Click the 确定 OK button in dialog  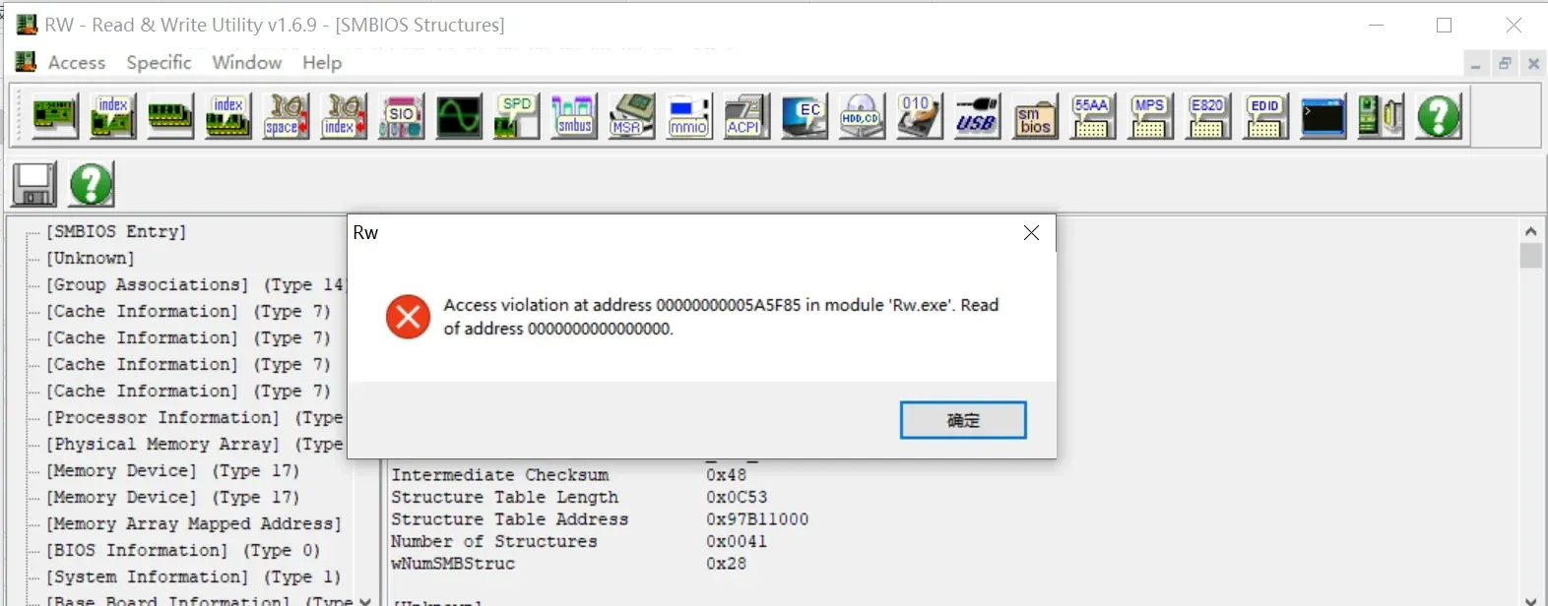pos(963,420)
